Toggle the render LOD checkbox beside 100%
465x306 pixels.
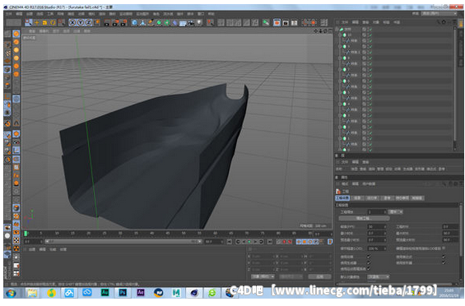(x=444, y=248)
